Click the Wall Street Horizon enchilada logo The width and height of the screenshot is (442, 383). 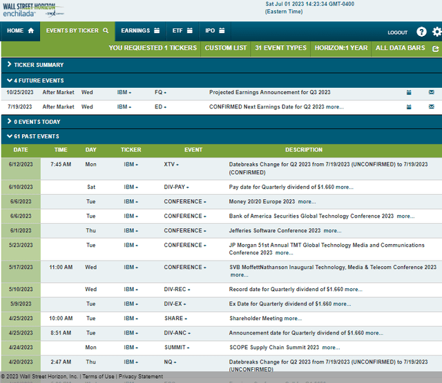pyautogui.click(x=33, y=10)
